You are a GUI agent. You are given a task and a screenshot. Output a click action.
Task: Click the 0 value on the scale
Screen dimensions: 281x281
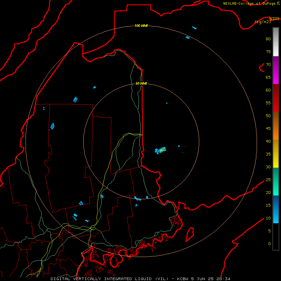click(x=269, y=244)
